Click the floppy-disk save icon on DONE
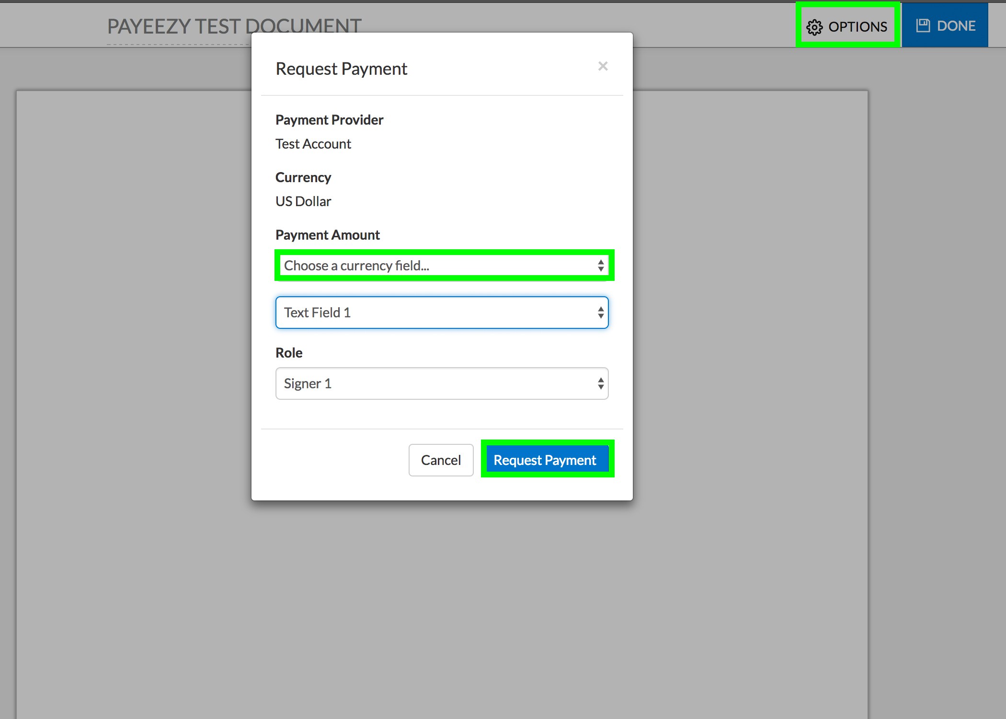This screenshot has height=719, width=1006. coord(923,25)
